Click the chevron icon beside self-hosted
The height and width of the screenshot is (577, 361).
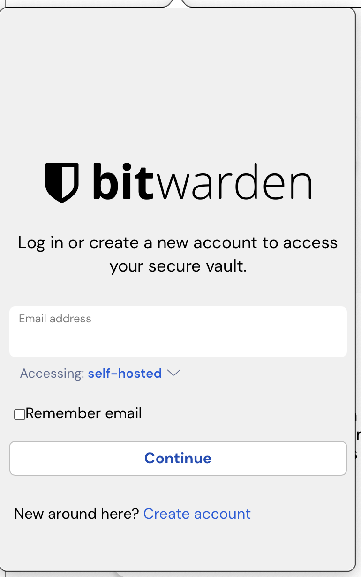pyautogui.click(x=173, y=373)
